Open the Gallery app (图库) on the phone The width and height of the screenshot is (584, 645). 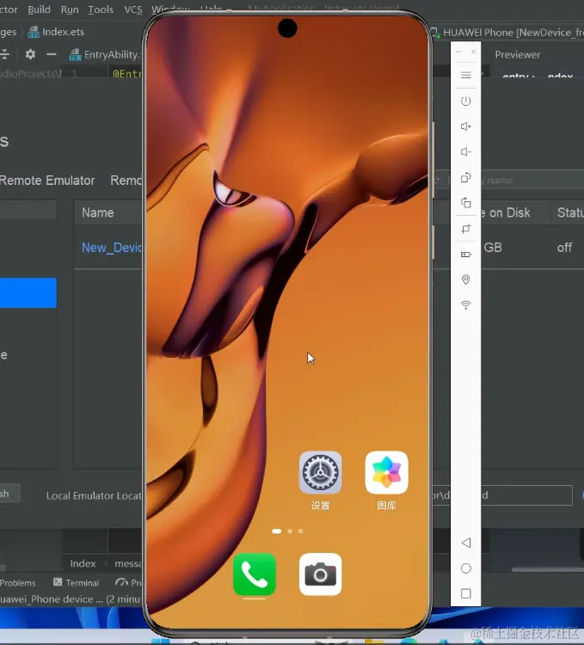[386, 472]
